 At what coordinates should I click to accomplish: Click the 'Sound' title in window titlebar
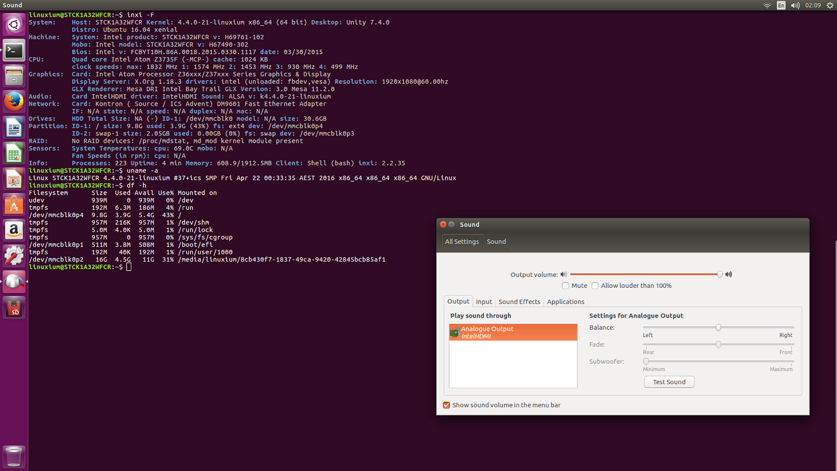469,225
